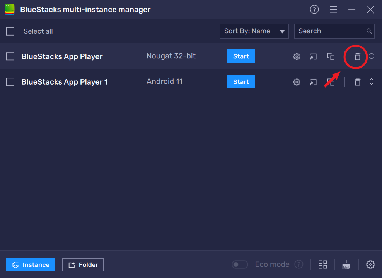Open settings for BlueStacks App Player instance

point(297,56)
